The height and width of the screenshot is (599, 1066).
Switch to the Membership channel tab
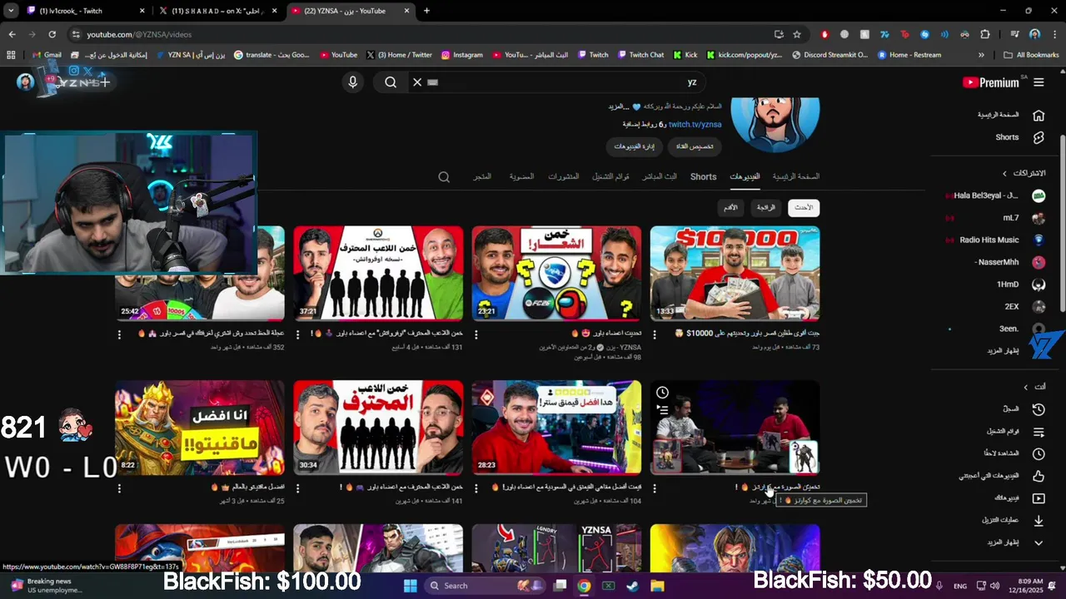pos(521,176)
